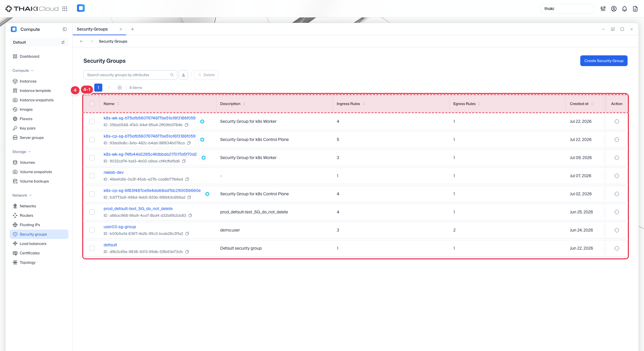Open the notifications bell
Screen dimensions: 644x351
625,9
